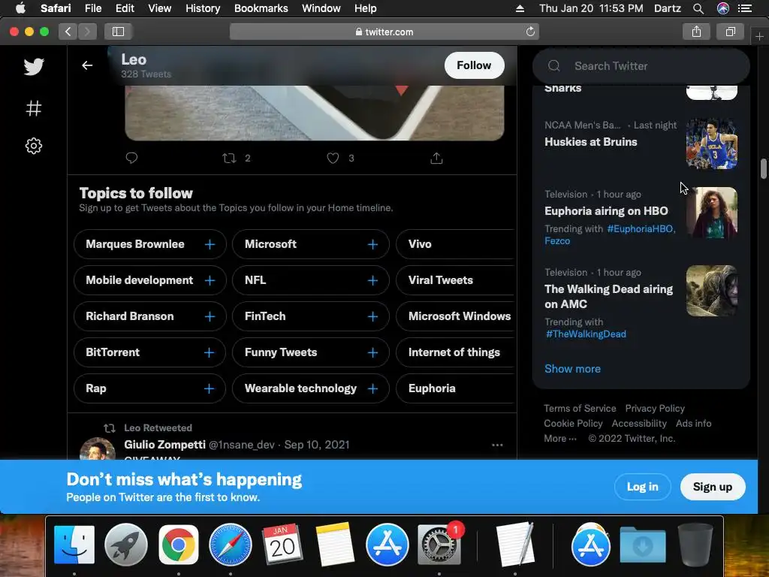Open Huskies at Bruins thumbnail

[x=712, y=143]
